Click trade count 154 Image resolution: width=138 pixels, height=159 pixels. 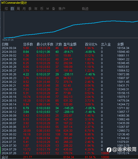coord(58,131)
